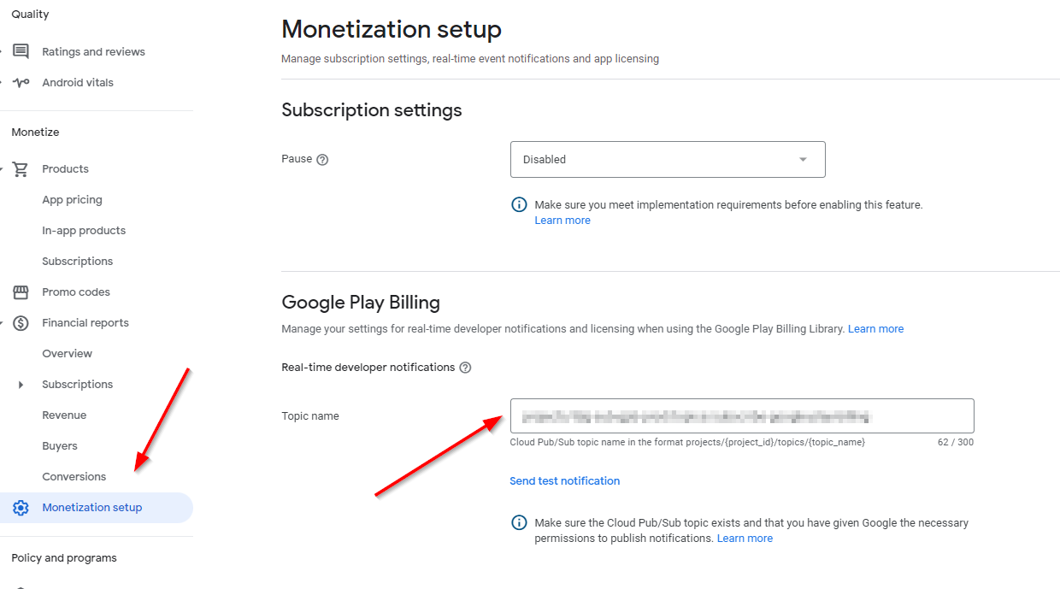The image size is (1060, 589).
Task: Click the Financial reports dollar icon
Action: 21,323
